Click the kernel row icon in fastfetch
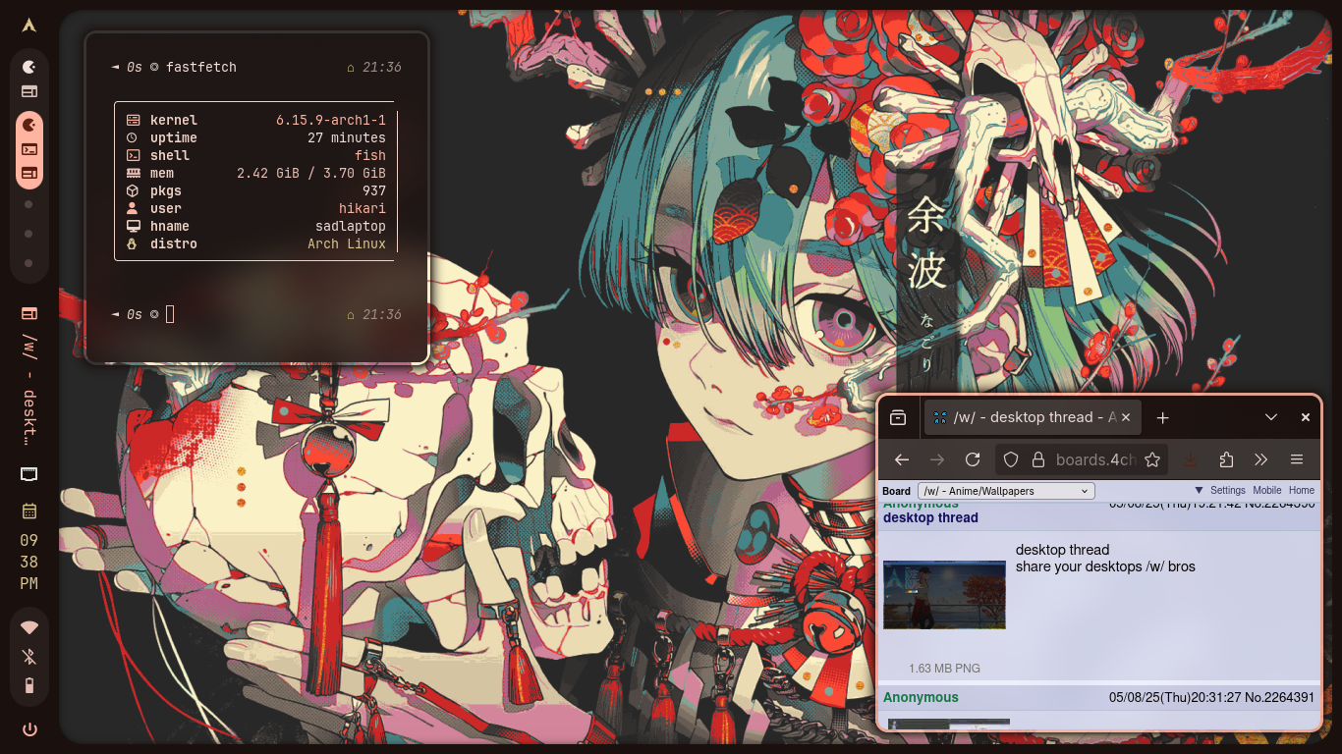Viewport: 1342px width, 754px height. 133,120
